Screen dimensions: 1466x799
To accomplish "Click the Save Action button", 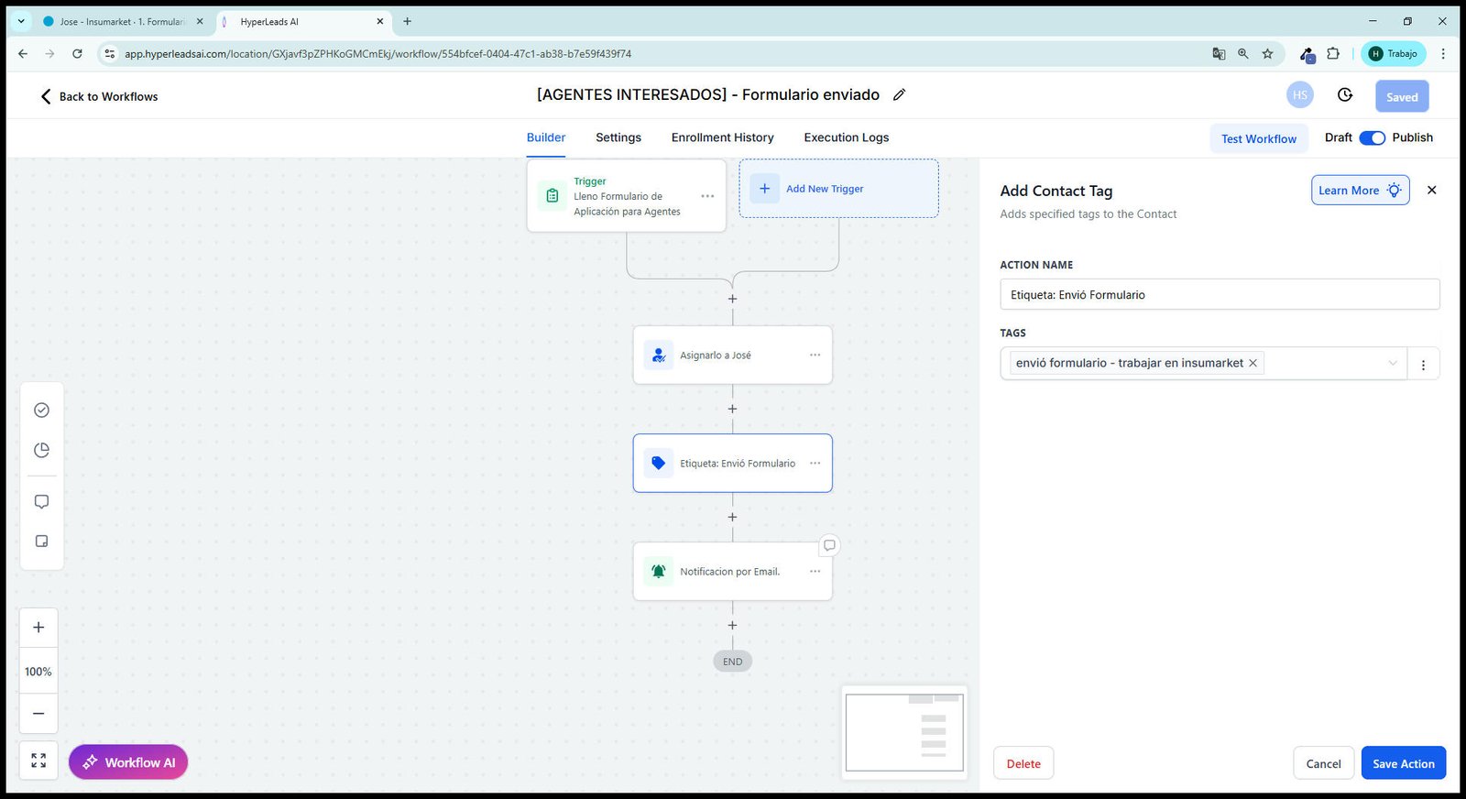I will coord(1404,763).
